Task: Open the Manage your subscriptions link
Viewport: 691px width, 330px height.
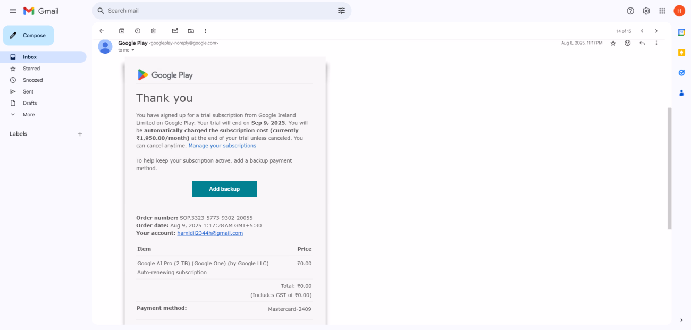Action: [x=222, y=146]
